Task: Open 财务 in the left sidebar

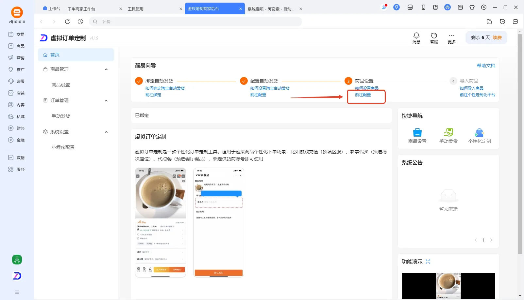Action: [16, 128]
